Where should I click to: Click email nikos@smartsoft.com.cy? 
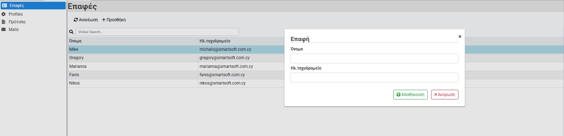(222, 83)
